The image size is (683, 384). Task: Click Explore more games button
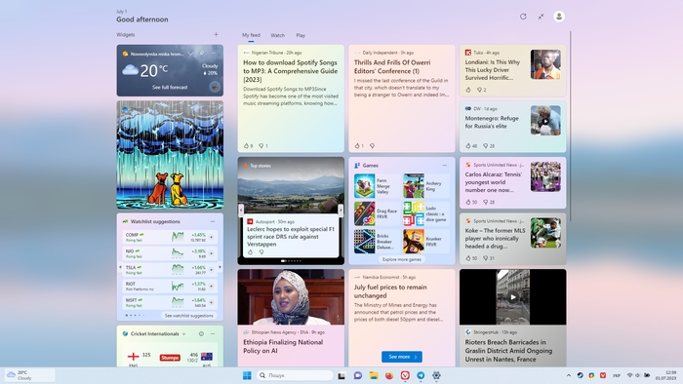tap(402, 259)
